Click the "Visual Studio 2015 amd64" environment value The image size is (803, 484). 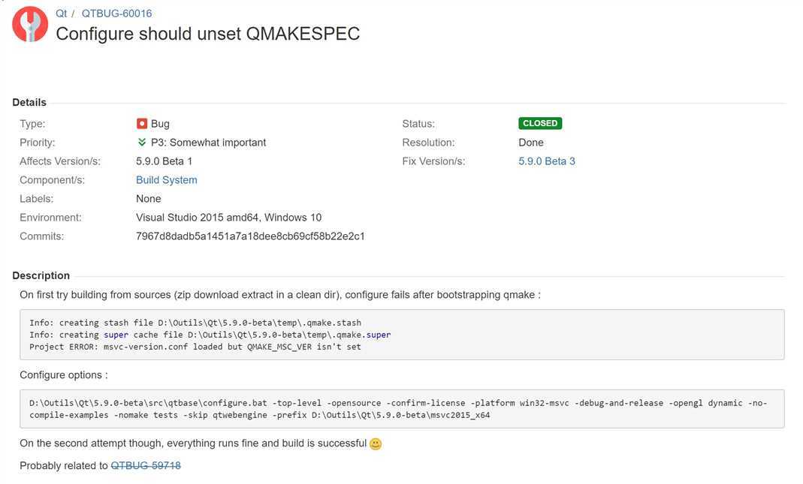click(x=228, y=218)
